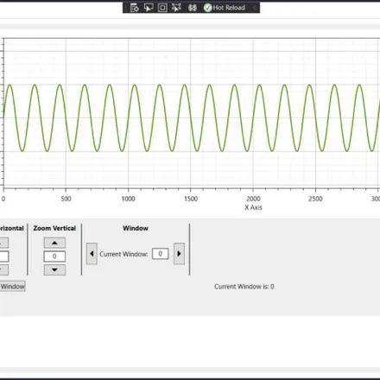Toggle Display Layout Adorners icon

(x=162, y=8)
